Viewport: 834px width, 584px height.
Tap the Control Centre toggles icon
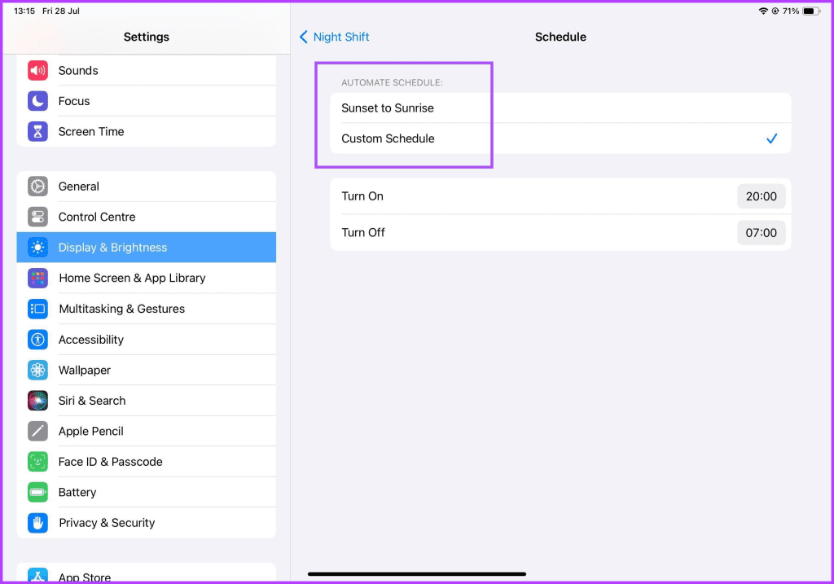37,217
